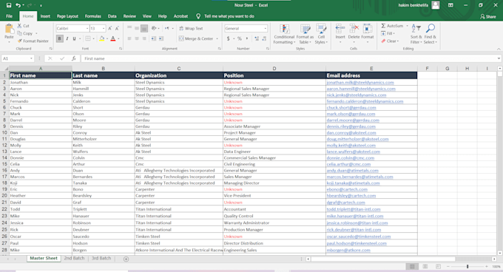Open the 2nd Batch sheet tab
503x272 pixels.
pyautogui.click(x=74, y=258)
